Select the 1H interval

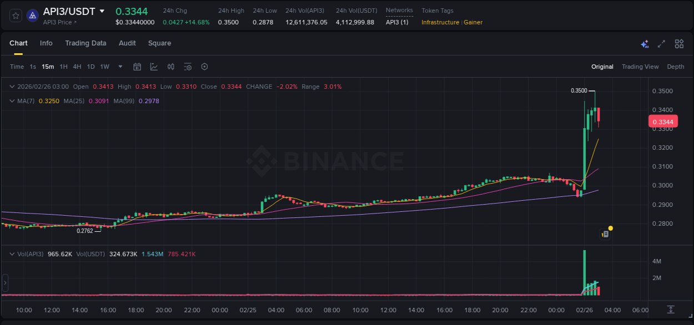(x=63, y=67)
